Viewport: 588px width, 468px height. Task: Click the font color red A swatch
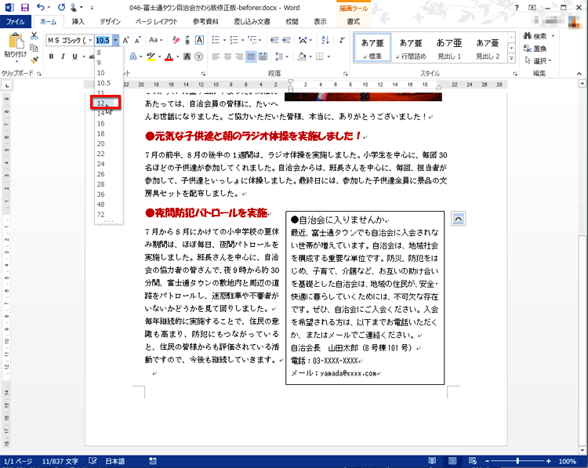(169, 56)
